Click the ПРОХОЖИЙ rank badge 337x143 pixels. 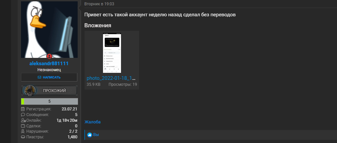[49, 90]
